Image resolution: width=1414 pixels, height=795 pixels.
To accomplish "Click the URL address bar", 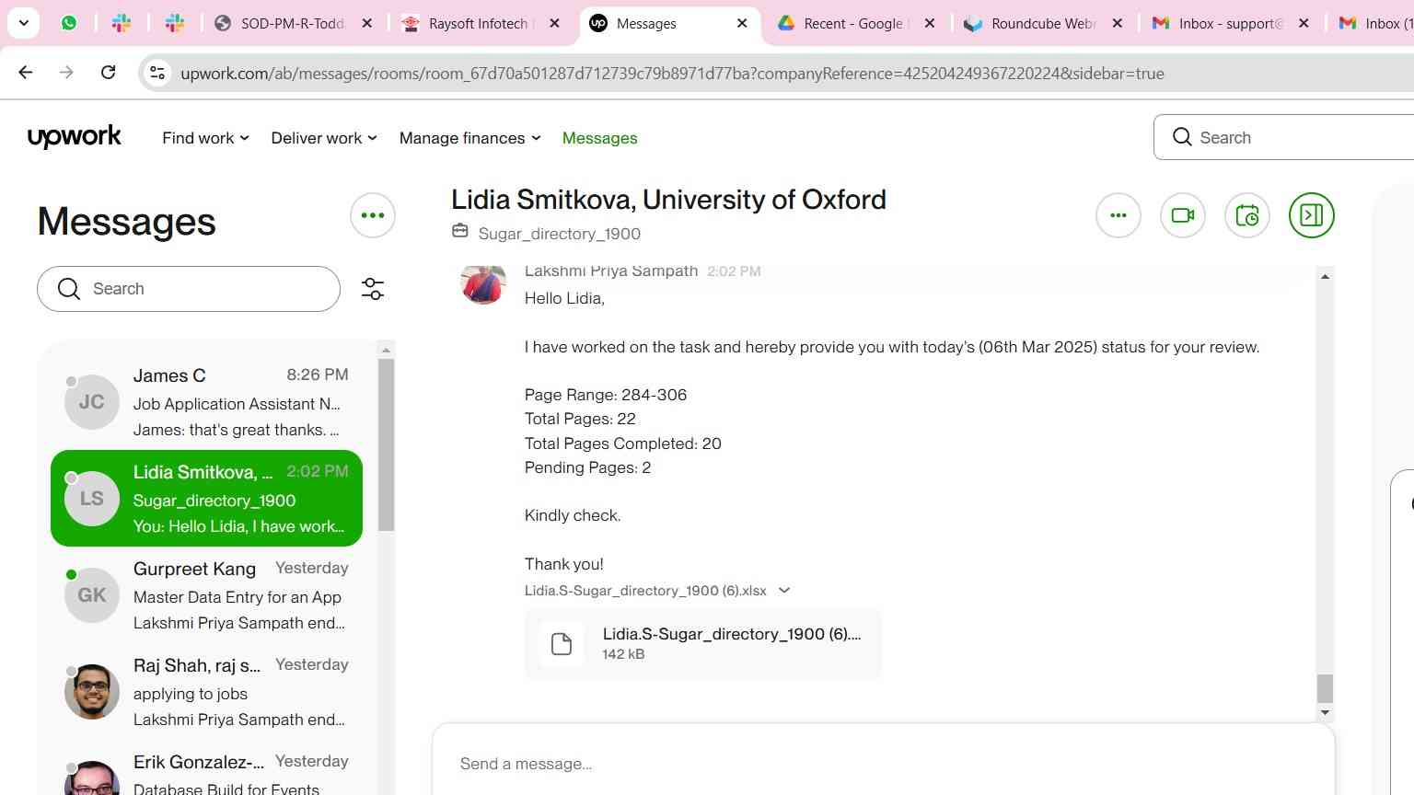I will coord(672,74).
